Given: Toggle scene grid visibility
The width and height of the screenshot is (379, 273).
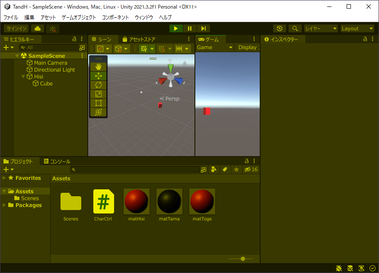Looking at the screenshot, I should click(x=144, y=49).
